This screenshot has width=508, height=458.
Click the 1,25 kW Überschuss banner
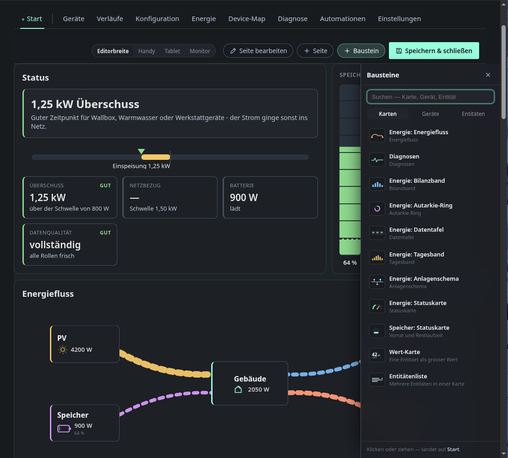point(170,114)
